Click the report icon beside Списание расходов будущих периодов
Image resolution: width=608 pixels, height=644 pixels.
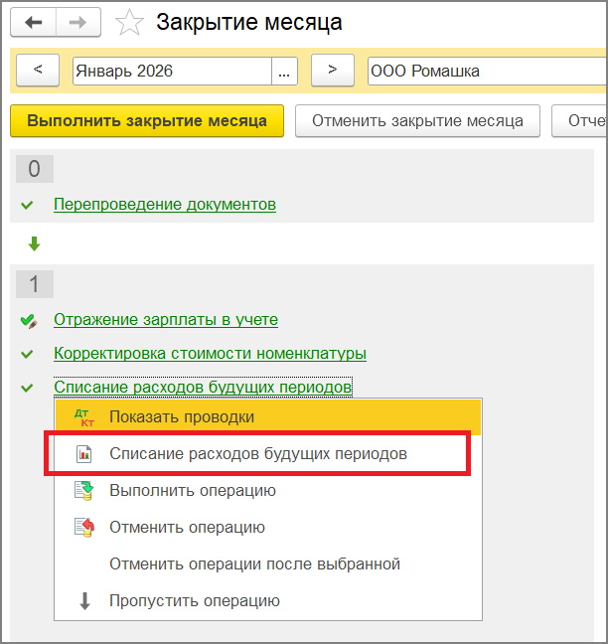84,454
